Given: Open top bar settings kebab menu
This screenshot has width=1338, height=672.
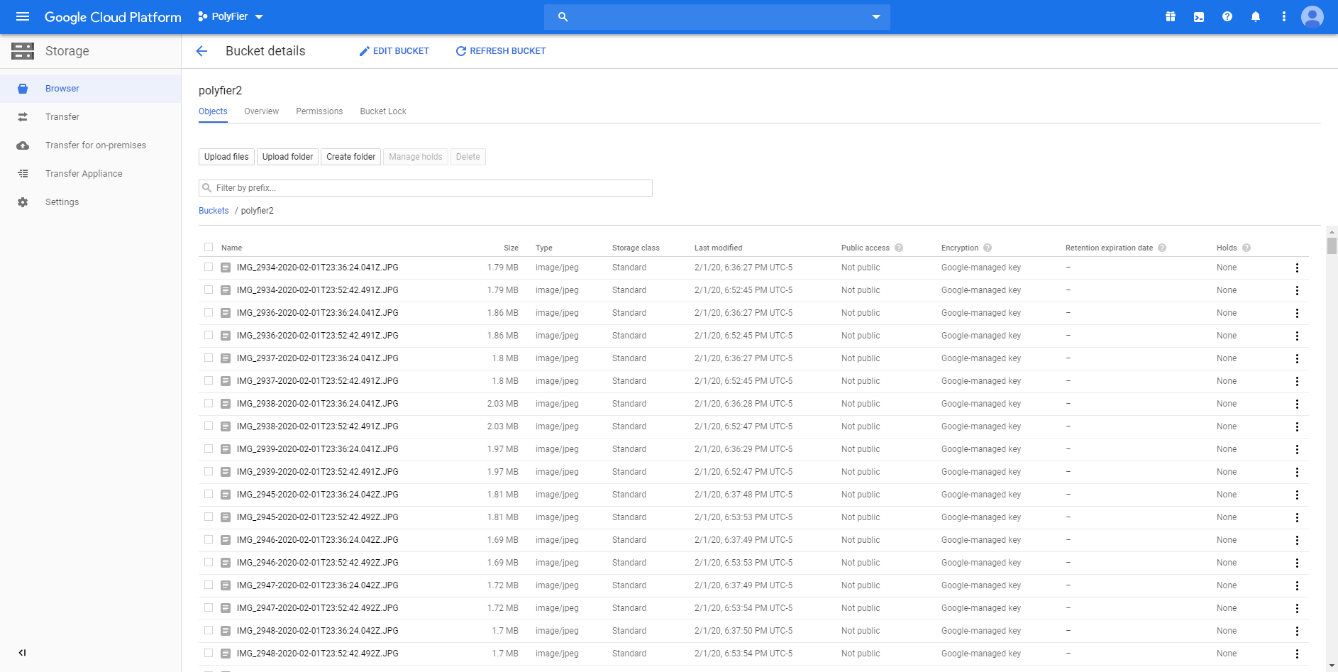Looking at the screenshot, I should pos(1284,16).
